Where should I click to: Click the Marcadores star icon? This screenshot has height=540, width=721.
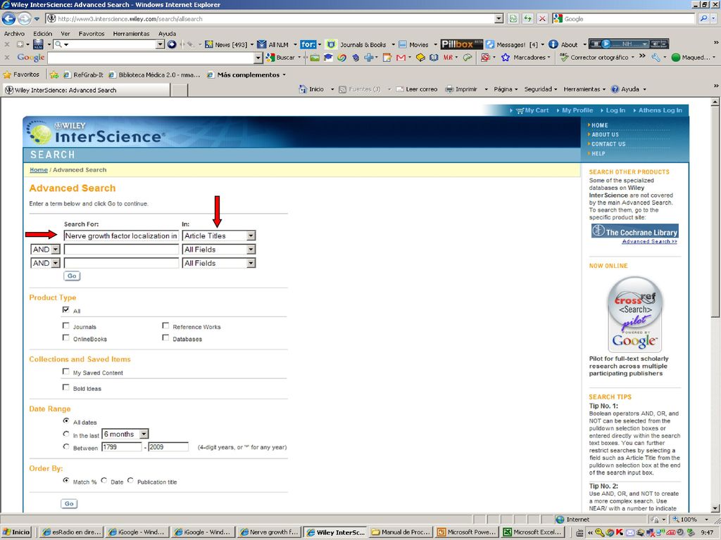tap(506, 58)
